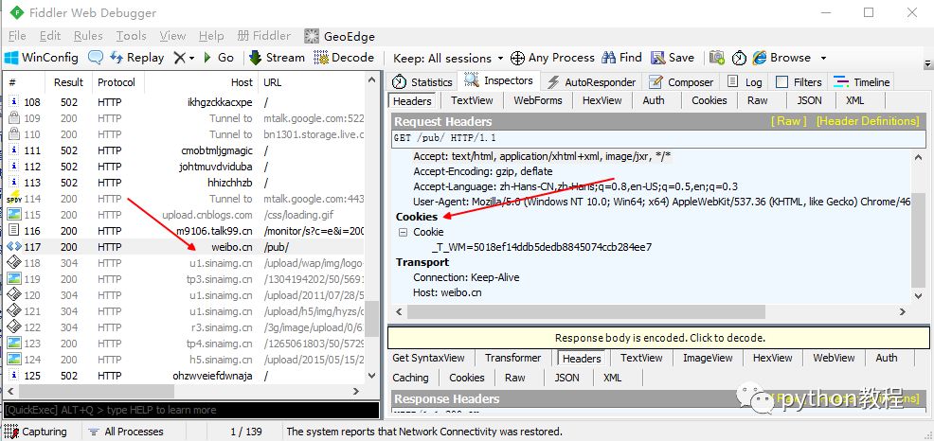Image resolution: width=934 pixels, height=441 pixels.
Task: Open Keep: All sessions dropdown
Action: coord(448,59)
